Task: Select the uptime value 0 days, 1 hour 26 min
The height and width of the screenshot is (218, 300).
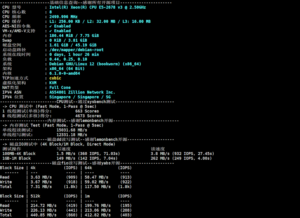Action: (74, 55)
